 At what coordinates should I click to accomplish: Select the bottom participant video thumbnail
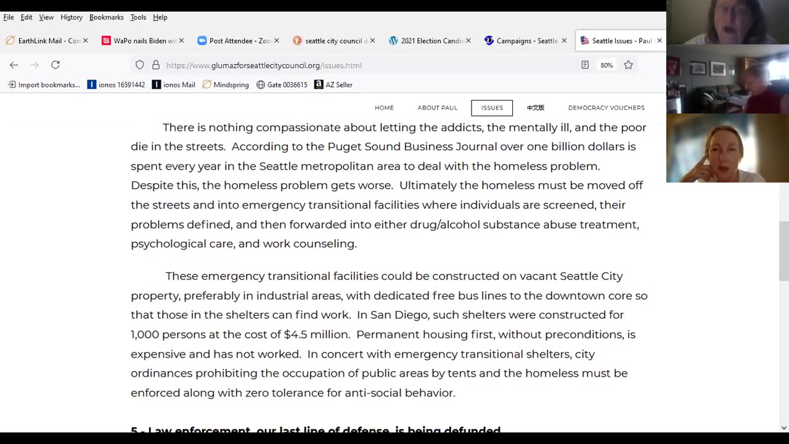click(727, 148)
